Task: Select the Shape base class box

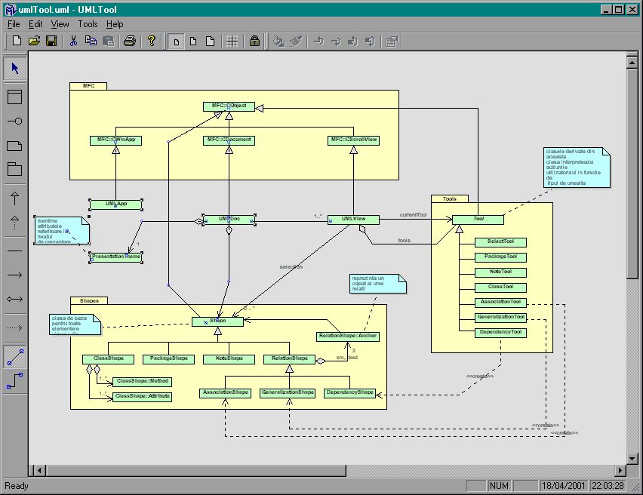Action: [218, 321]
